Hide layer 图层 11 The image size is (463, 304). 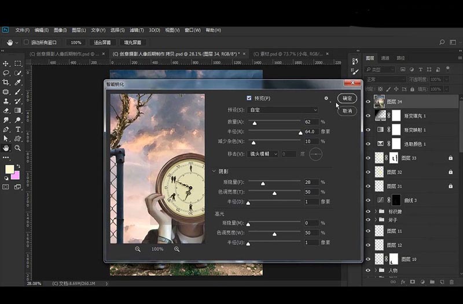tap(368, 231)
